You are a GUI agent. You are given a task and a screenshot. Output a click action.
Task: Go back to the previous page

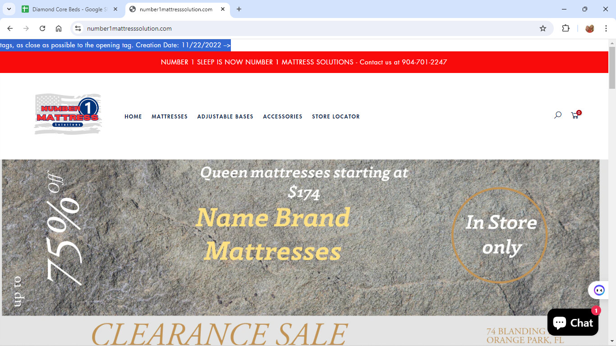pyautogui.click(x=10, y=28)
